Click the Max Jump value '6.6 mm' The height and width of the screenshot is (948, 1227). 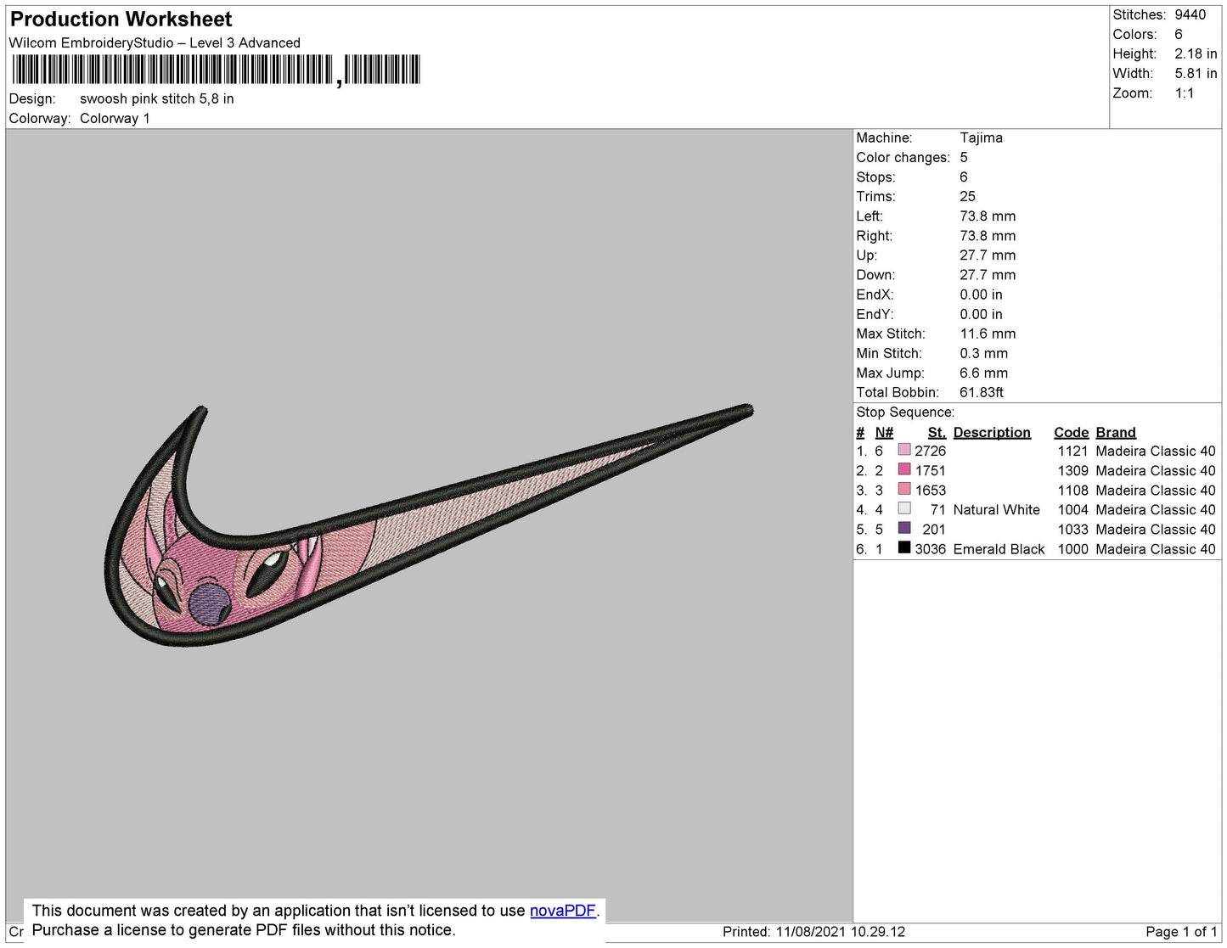click(x=984, y=373)
